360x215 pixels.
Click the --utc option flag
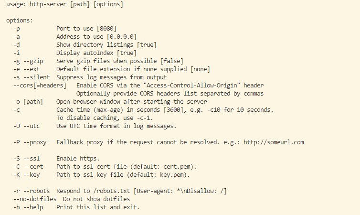[x=32, y=126]
